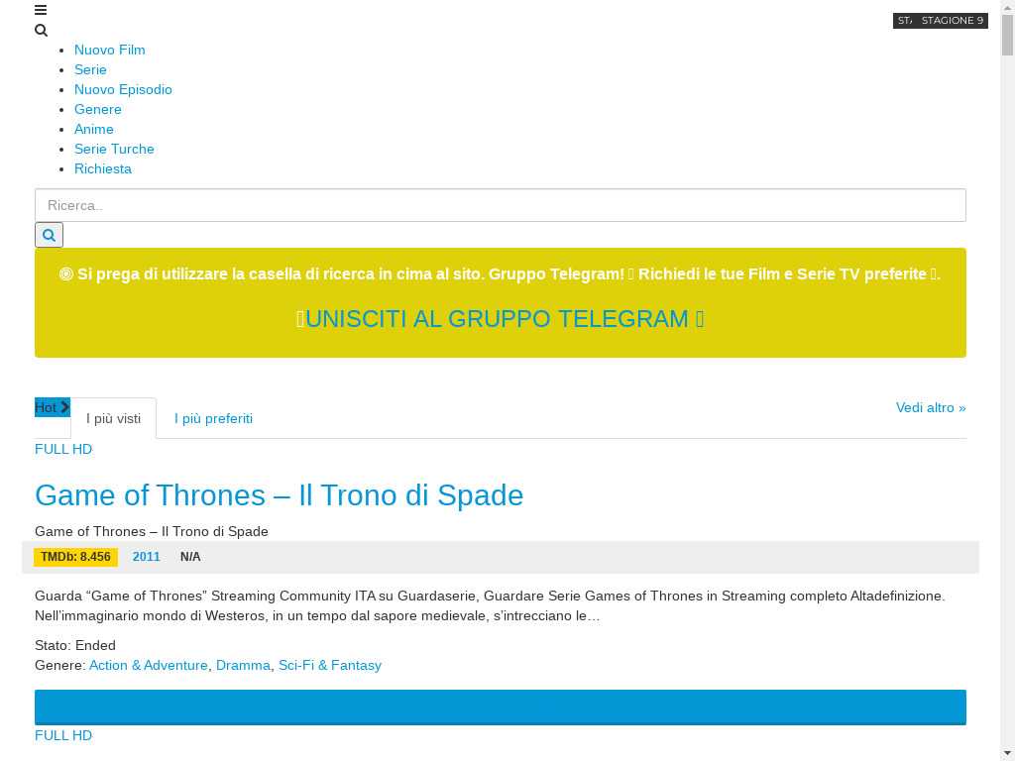This screenshot has width=1015, height=761.
Task: Open the hamburger menu icon
Action: 41,10
